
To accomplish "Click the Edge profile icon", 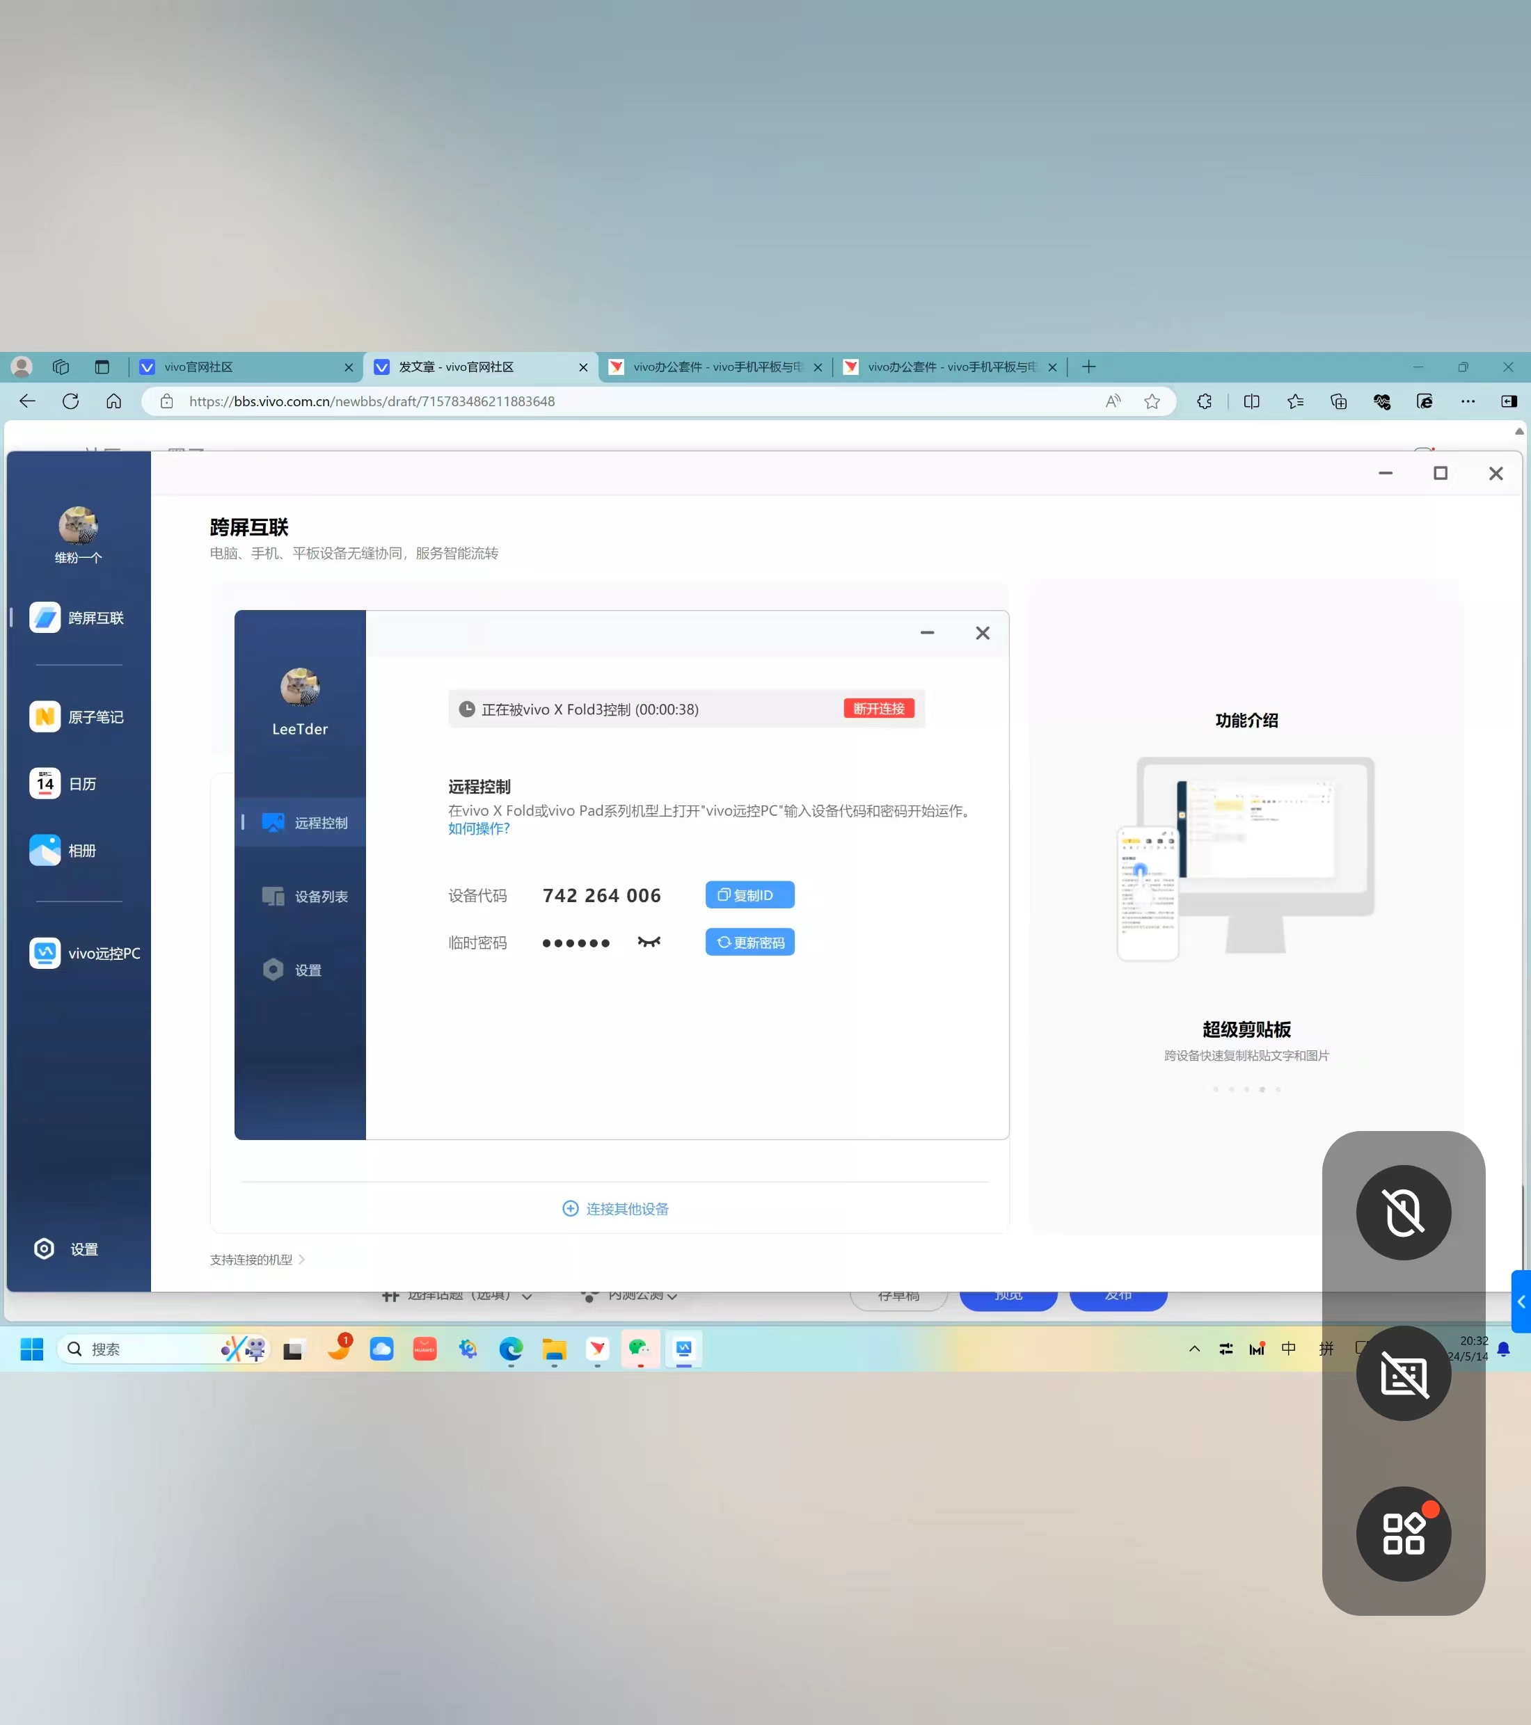I will click(21, 367).
